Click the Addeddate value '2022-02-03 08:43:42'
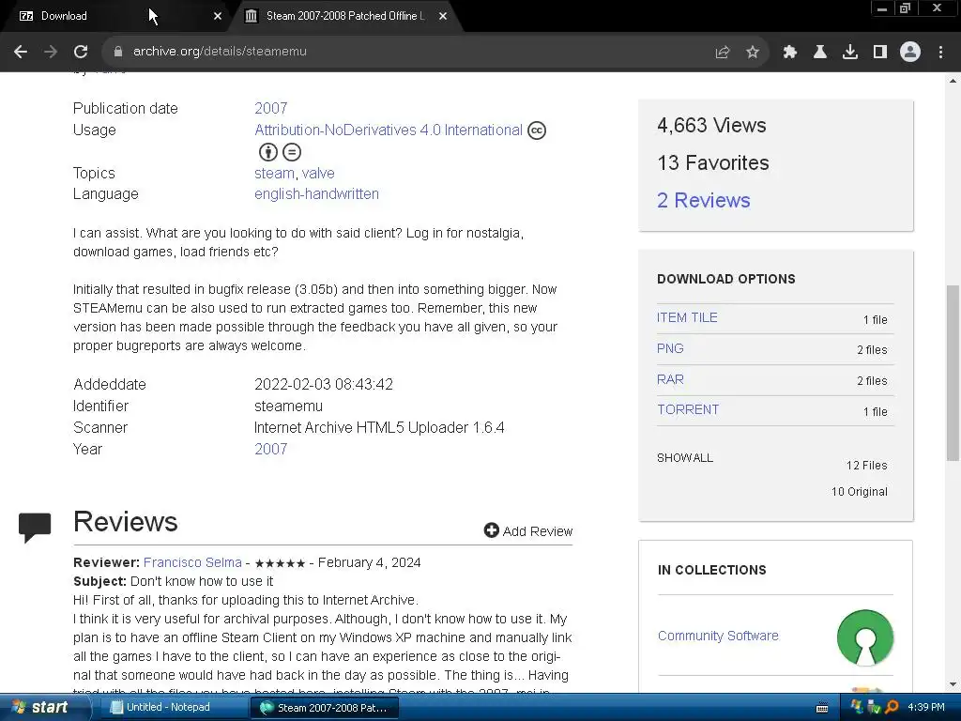Viewport: 961px width, 721px height. point(324,384)
